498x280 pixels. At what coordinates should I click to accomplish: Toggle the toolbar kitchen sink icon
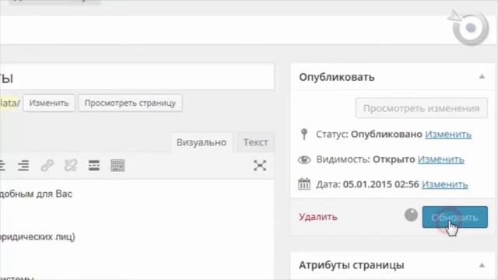tap(117, 166)
